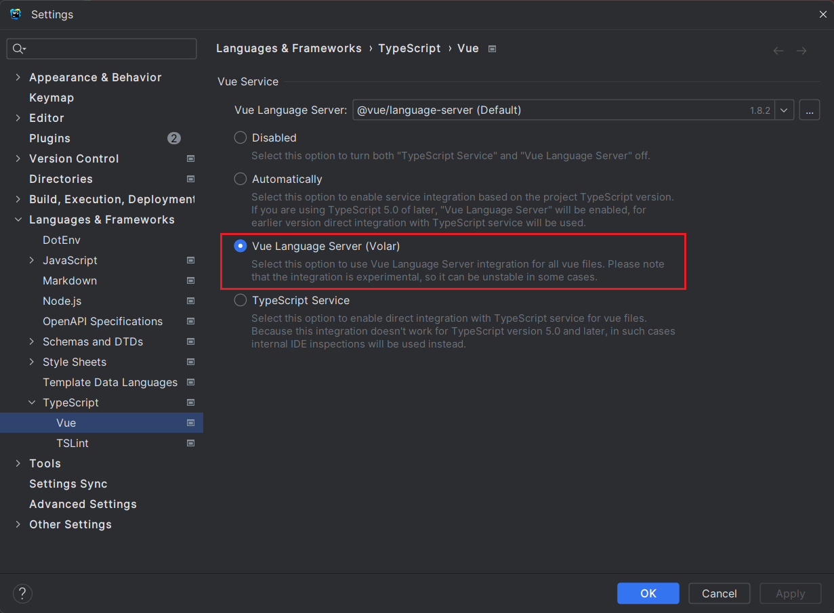Click the project icon on Version Control row
This screenshot has width=834, height=613.
pos(190,158)
